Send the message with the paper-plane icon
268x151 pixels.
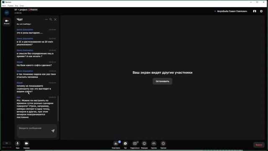tap(53, 131)
